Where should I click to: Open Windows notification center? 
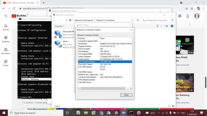click(202, 113)
